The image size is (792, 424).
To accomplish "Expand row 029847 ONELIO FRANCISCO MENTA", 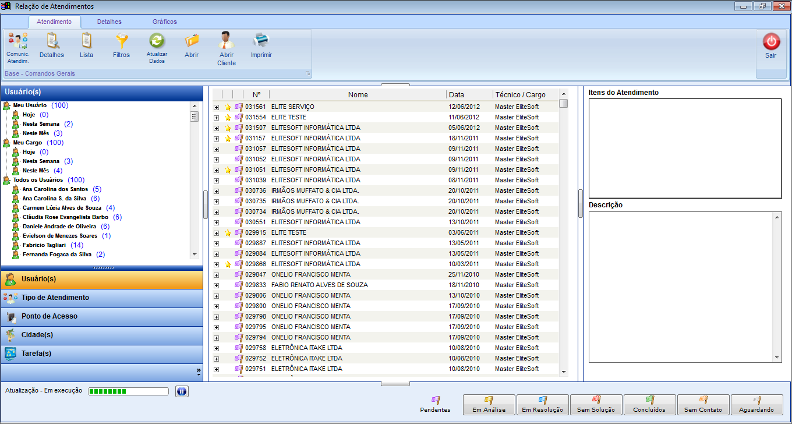I will [x=216, y=275].
